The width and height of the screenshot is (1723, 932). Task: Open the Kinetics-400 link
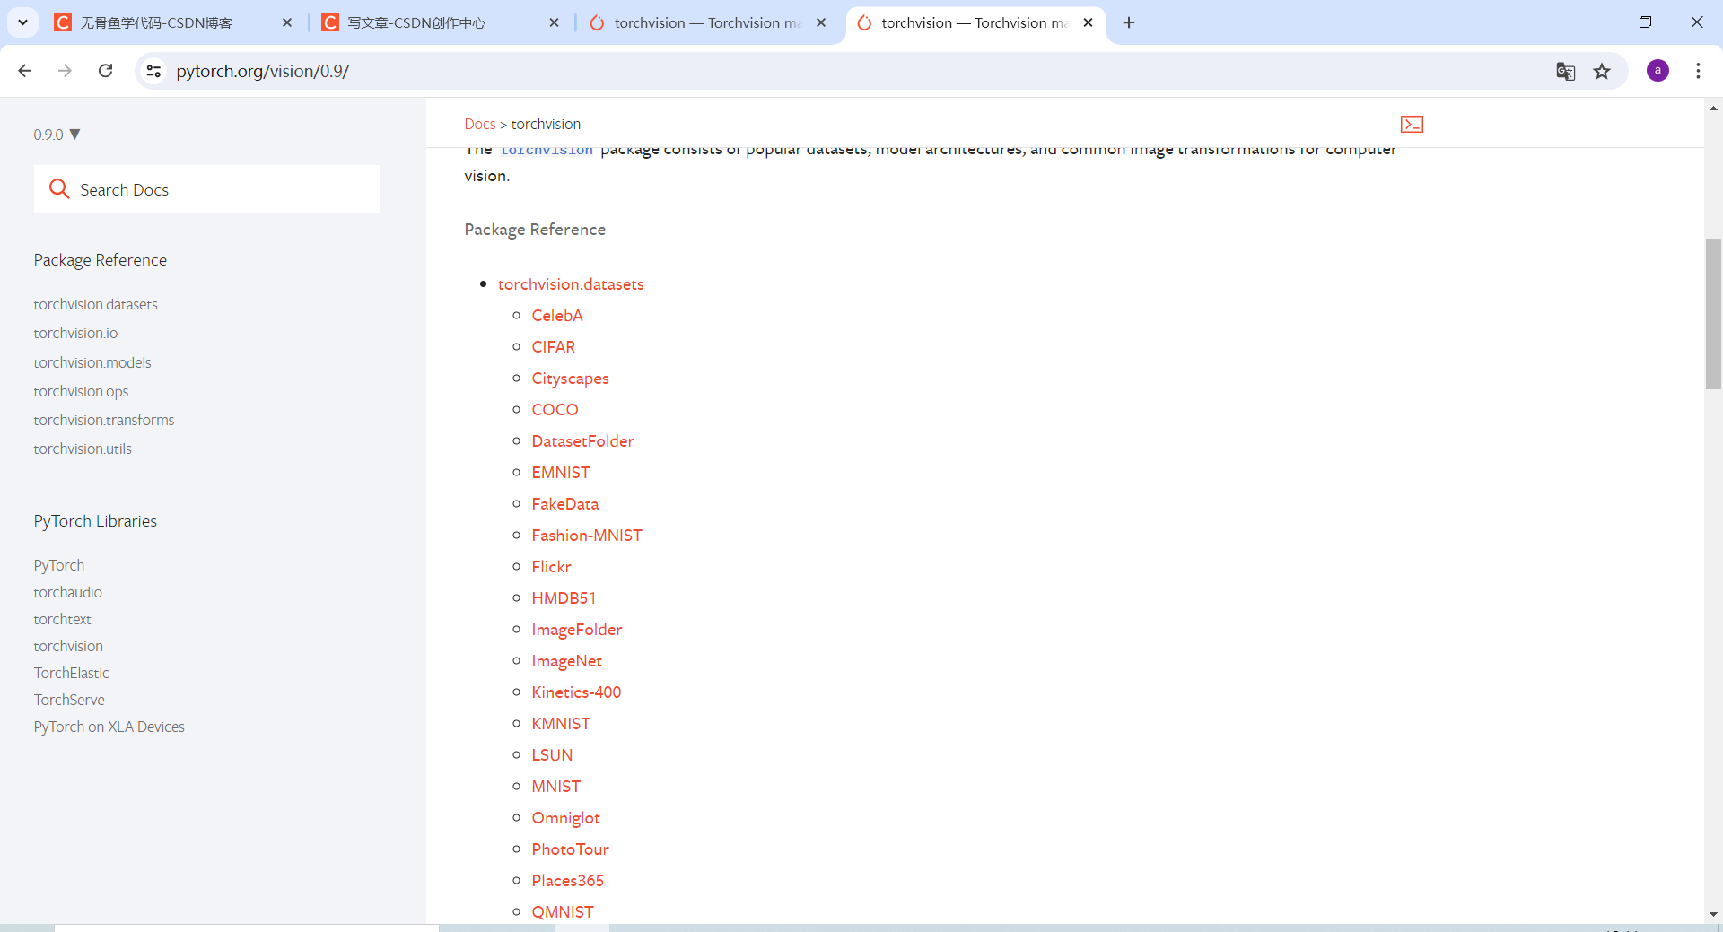point(576,692)
